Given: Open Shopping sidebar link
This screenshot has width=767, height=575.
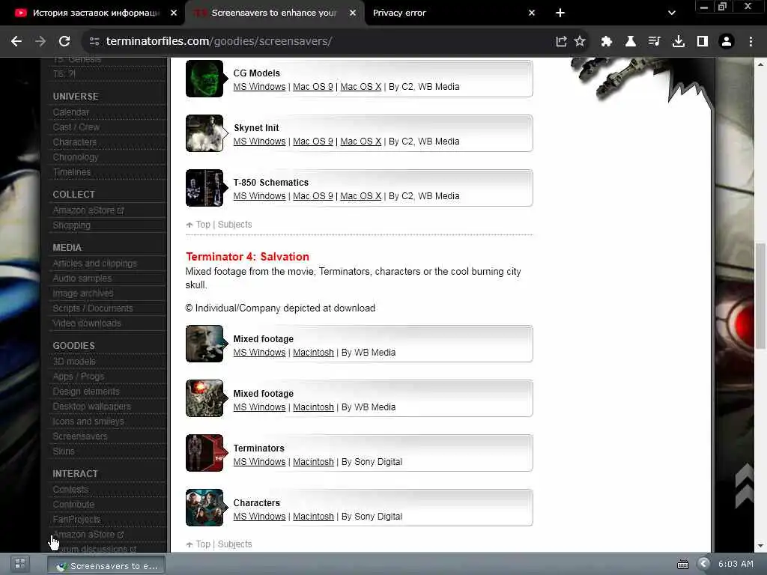Looking at the screenshot, I should coord(71,225).
